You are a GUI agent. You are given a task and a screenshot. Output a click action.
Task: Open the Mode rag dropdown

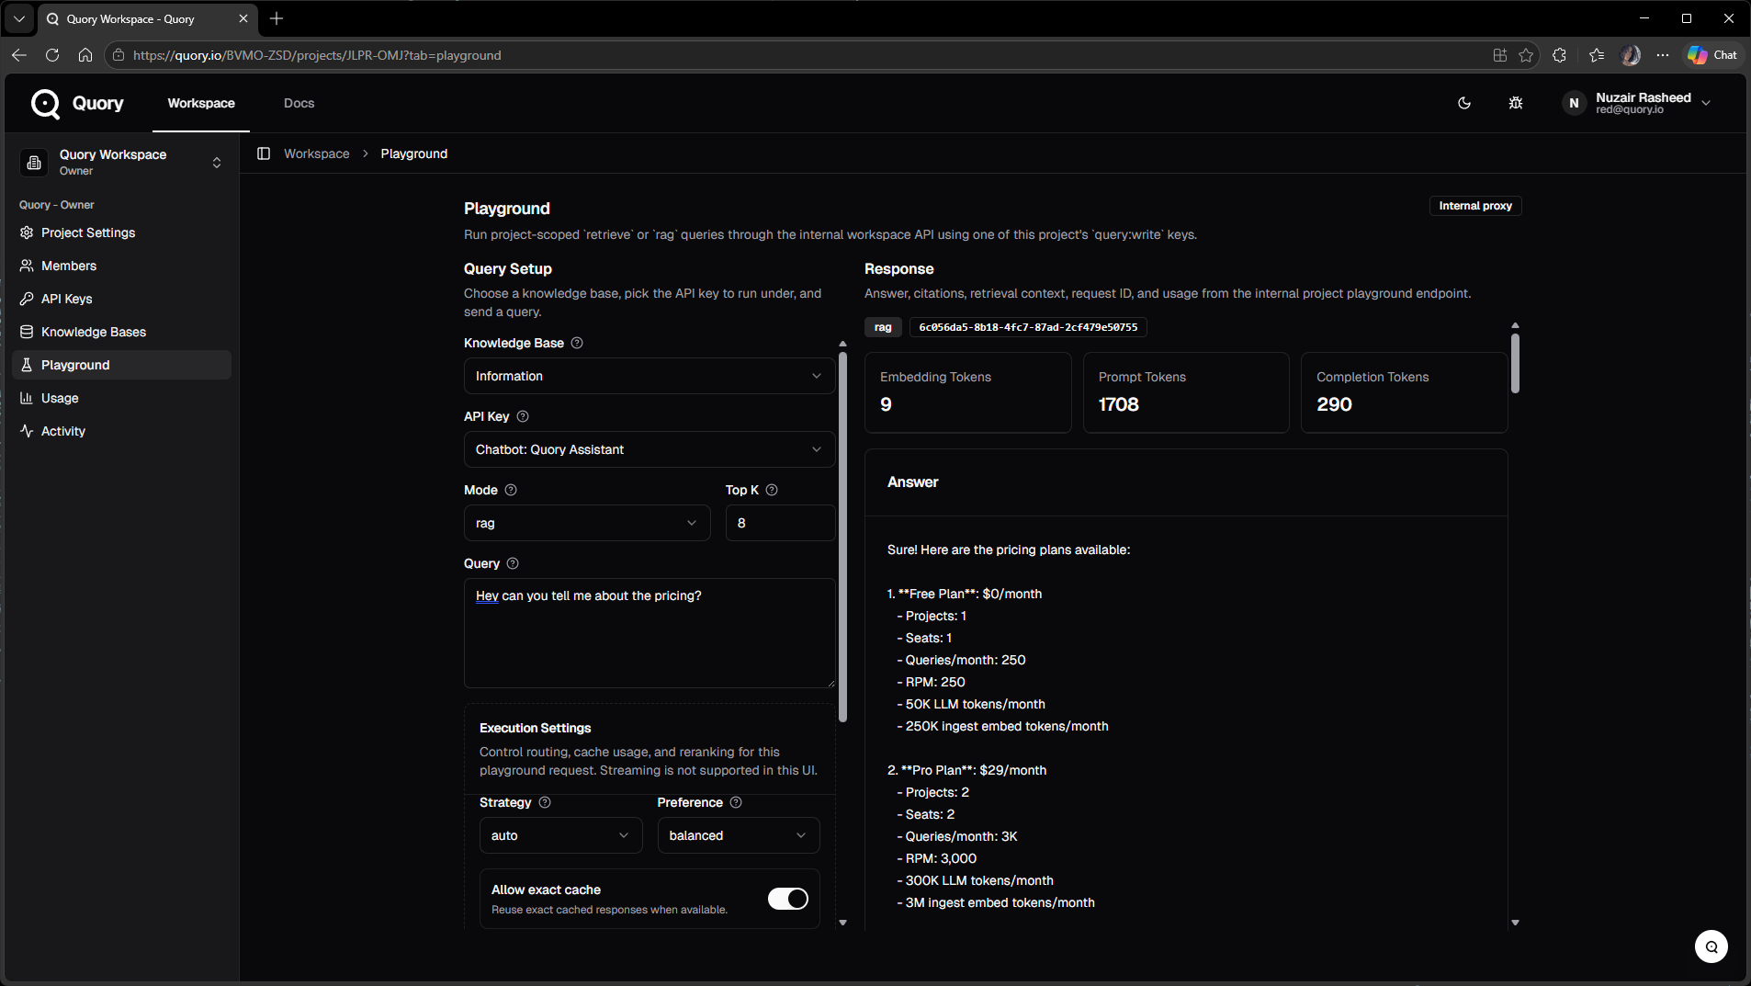(x=587, y=523)
